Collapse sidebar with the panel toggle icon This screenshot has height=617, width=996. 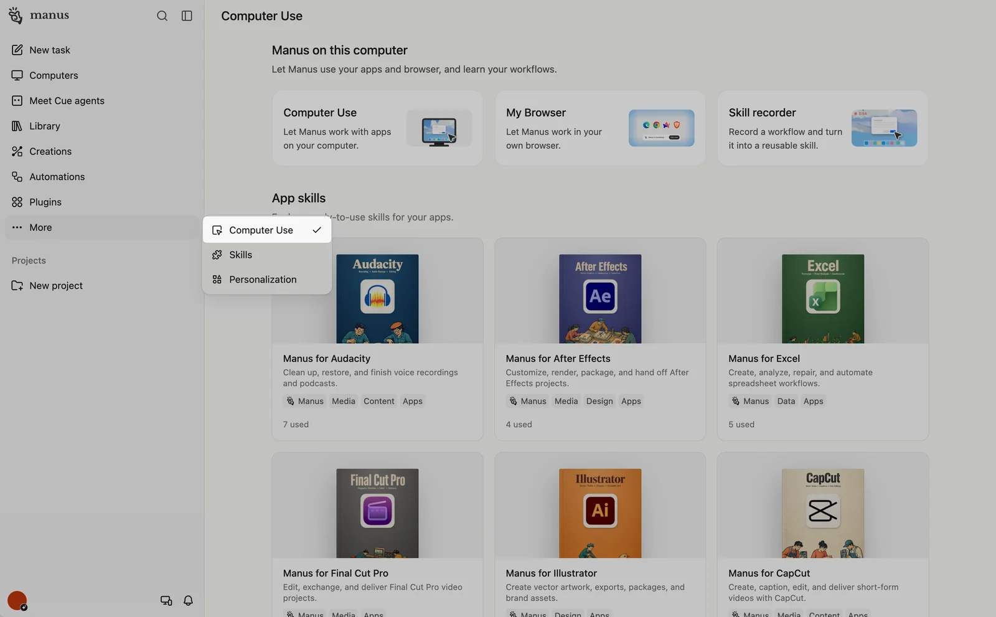187,16
